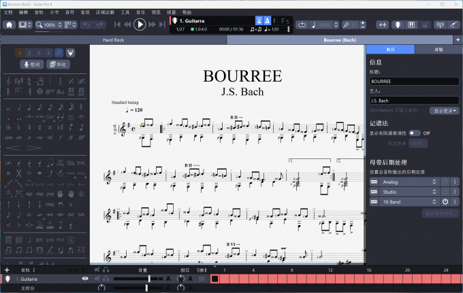The width and height of the screenshot is (463, 293).
Task: Switch to the 音轨 panel tab
Action: click(438, 50)
